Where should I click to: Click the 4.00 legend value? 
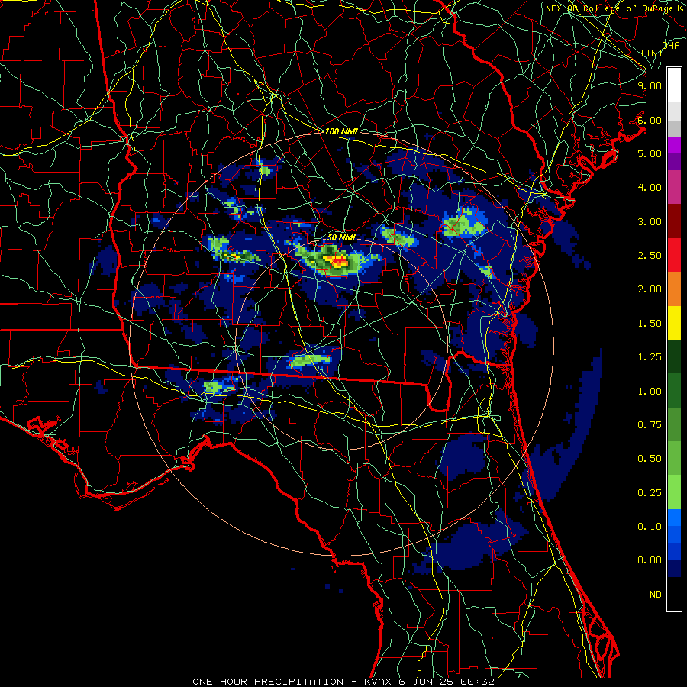tap(650, 188)
